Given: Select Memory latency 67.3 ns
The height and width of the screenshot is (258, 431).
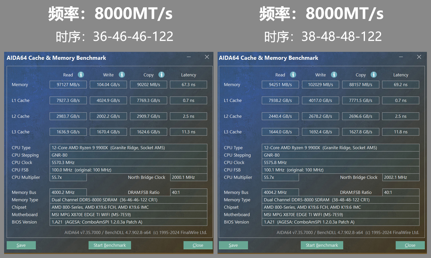Looking at the screenshot, I should tap(189, 85).
